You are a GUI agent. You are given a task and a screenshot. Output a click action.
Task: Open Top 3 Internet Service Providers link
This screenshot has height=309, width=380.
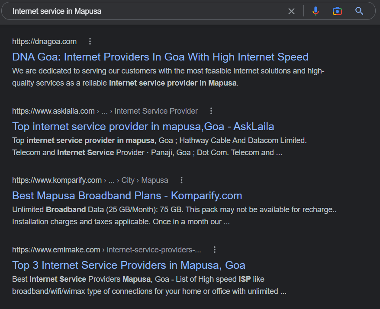[x=129, y=265]
